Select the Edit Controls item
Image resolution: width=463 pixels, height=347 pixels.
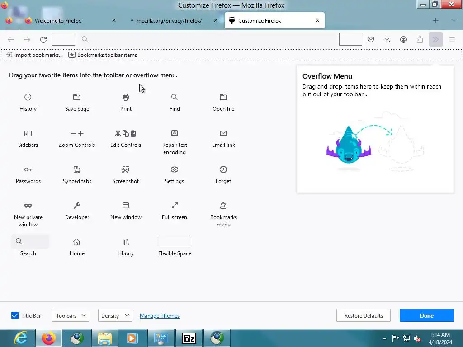(x=126, y=139)
